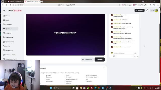Open FileZilla from the taskbar
Viewport: 161px width, 90px height.
coord(92,88)
